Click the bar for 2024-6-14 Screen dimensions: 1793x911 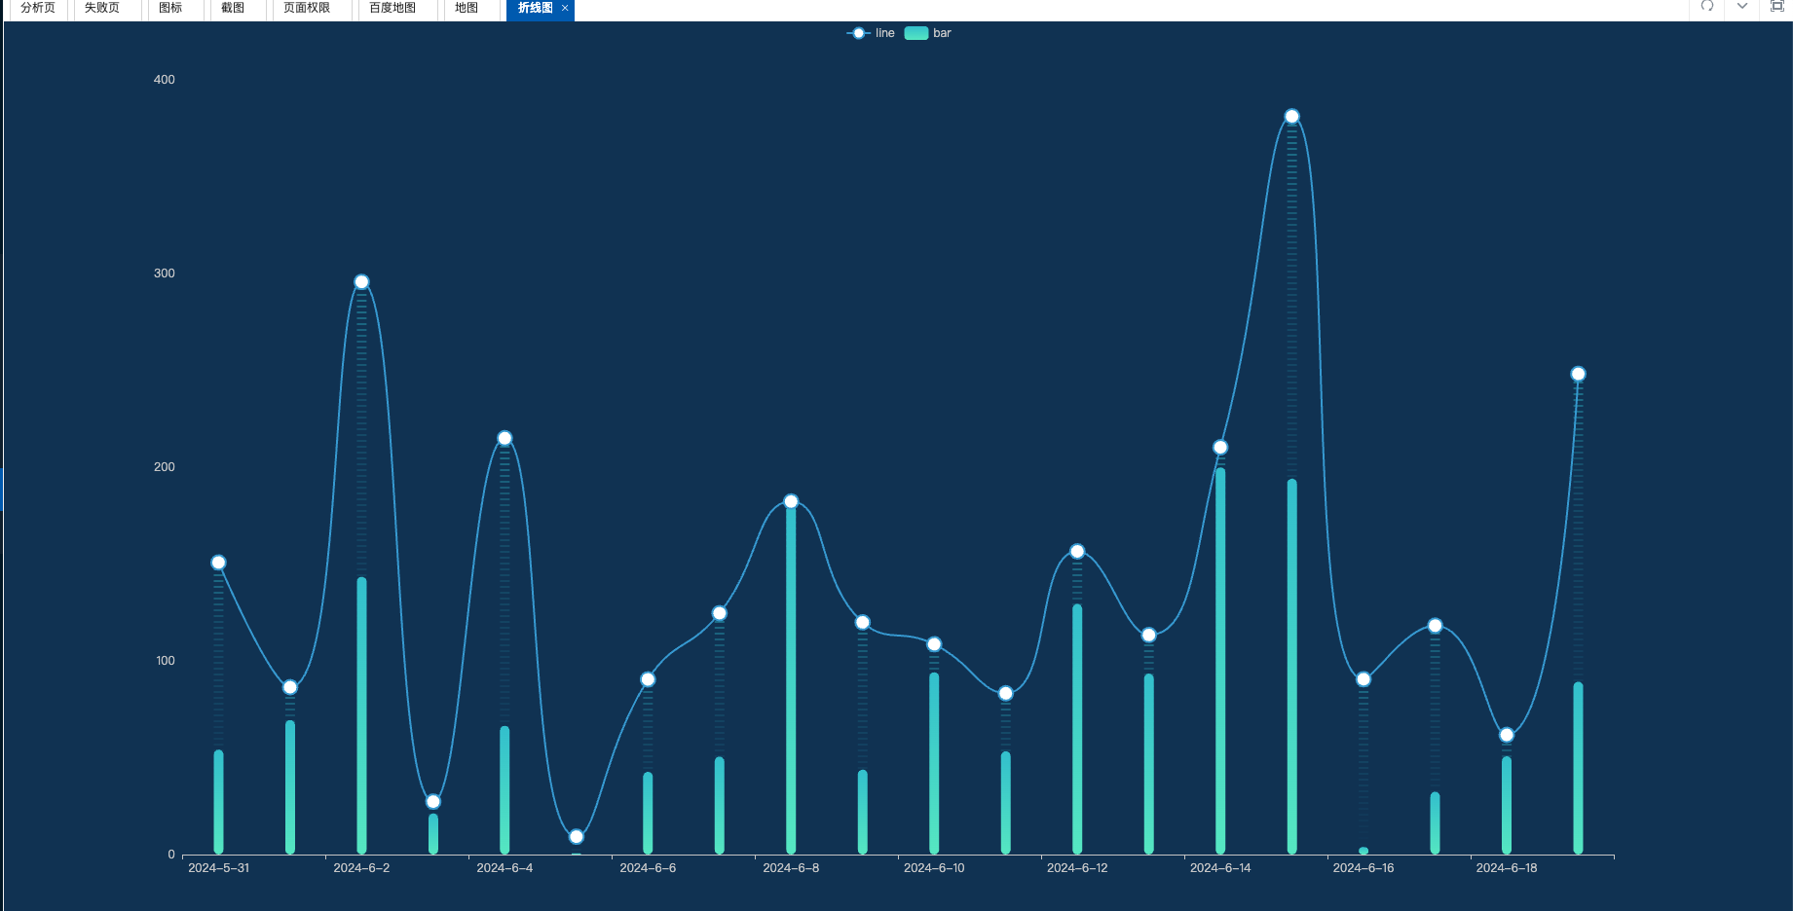pyautogui.click(x=1220, y=662)
